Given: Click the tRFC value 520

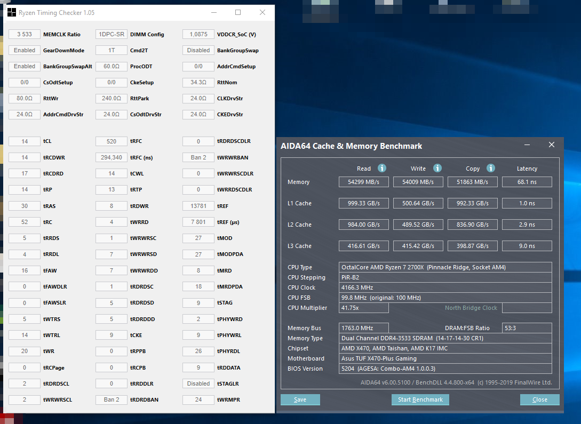Looking at the screenshot, I should click(x=112, y=141).
